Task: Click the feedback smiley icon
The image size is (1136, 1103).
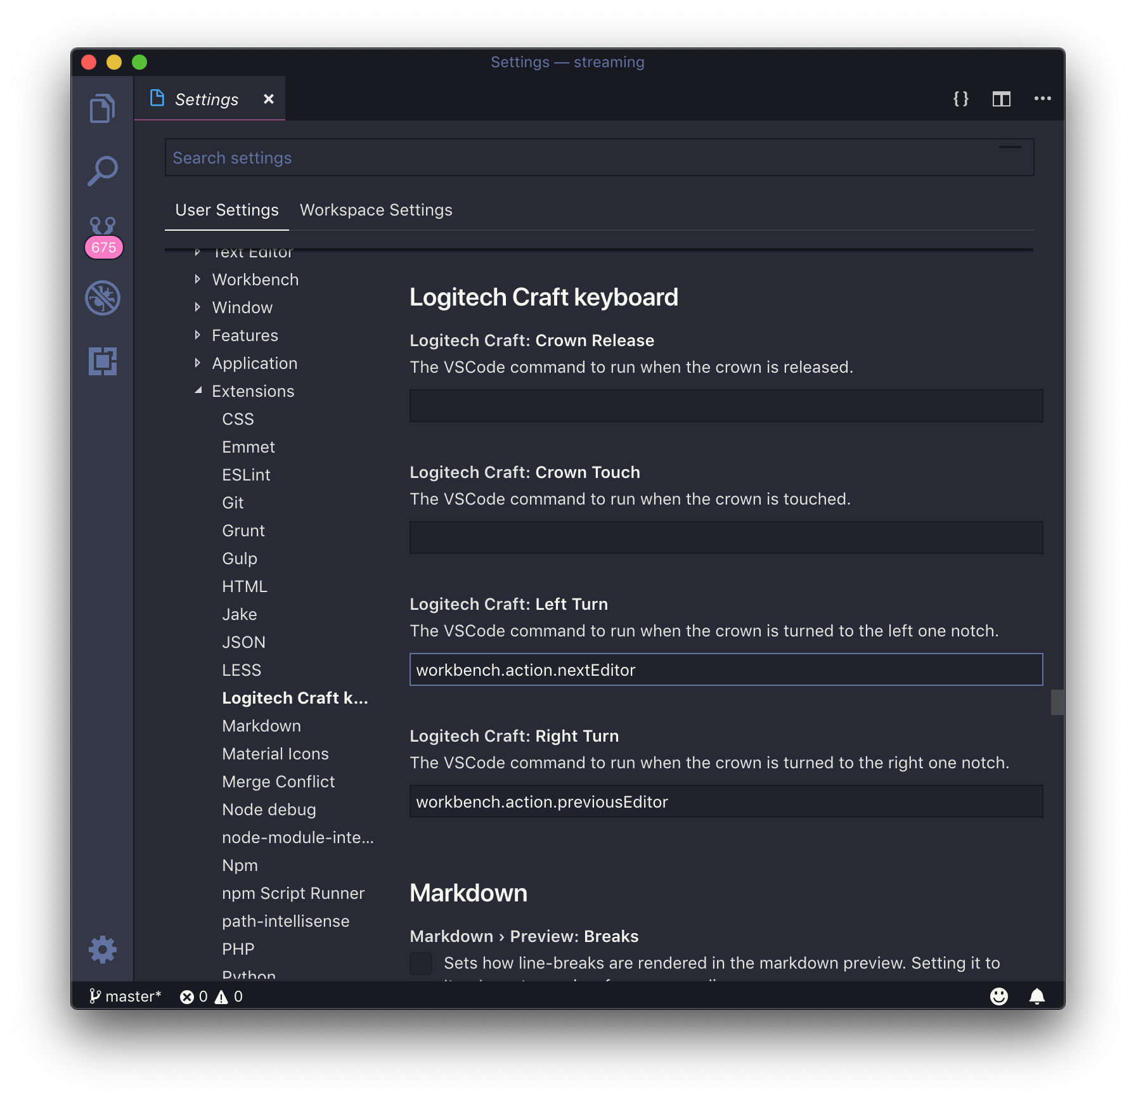Action: coord(999,997)
